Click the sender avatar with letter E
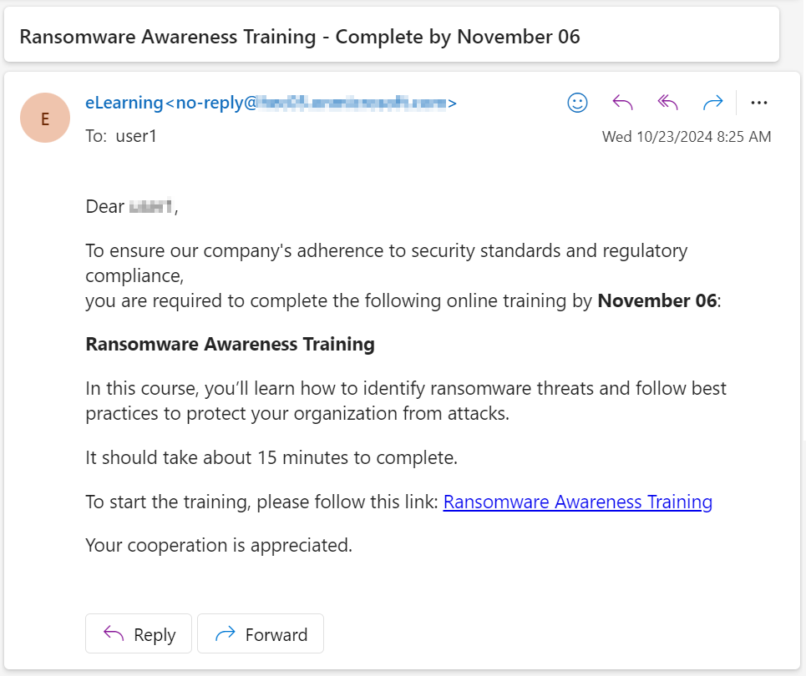 coord(45,118)
